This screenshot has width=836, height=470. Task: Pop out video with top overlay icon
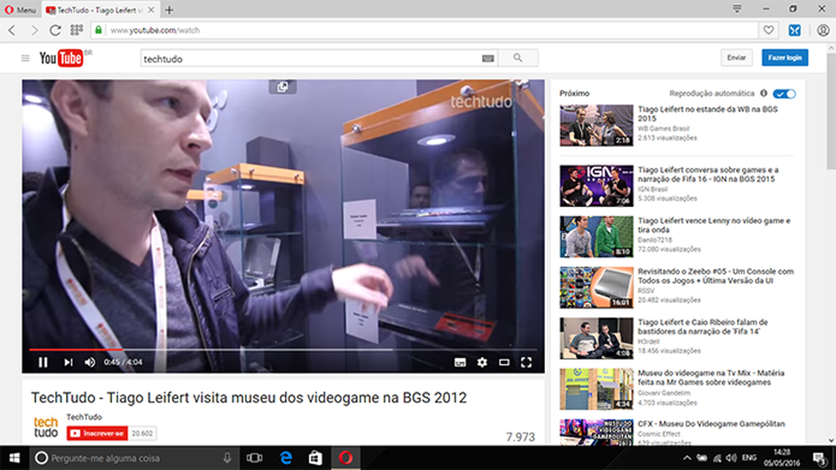[283, 87]
